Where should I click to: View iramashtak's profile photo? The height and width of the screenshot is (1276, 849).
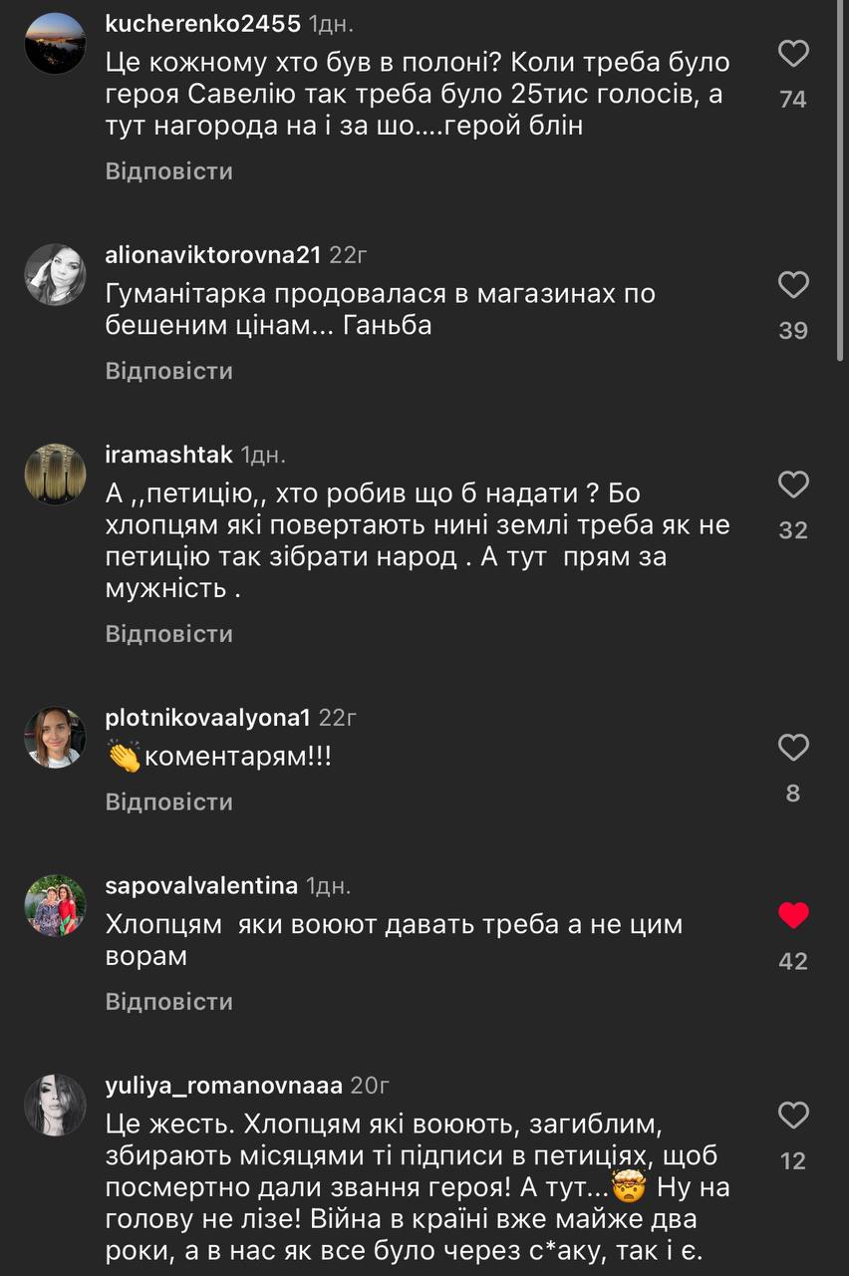coord(55,475)
